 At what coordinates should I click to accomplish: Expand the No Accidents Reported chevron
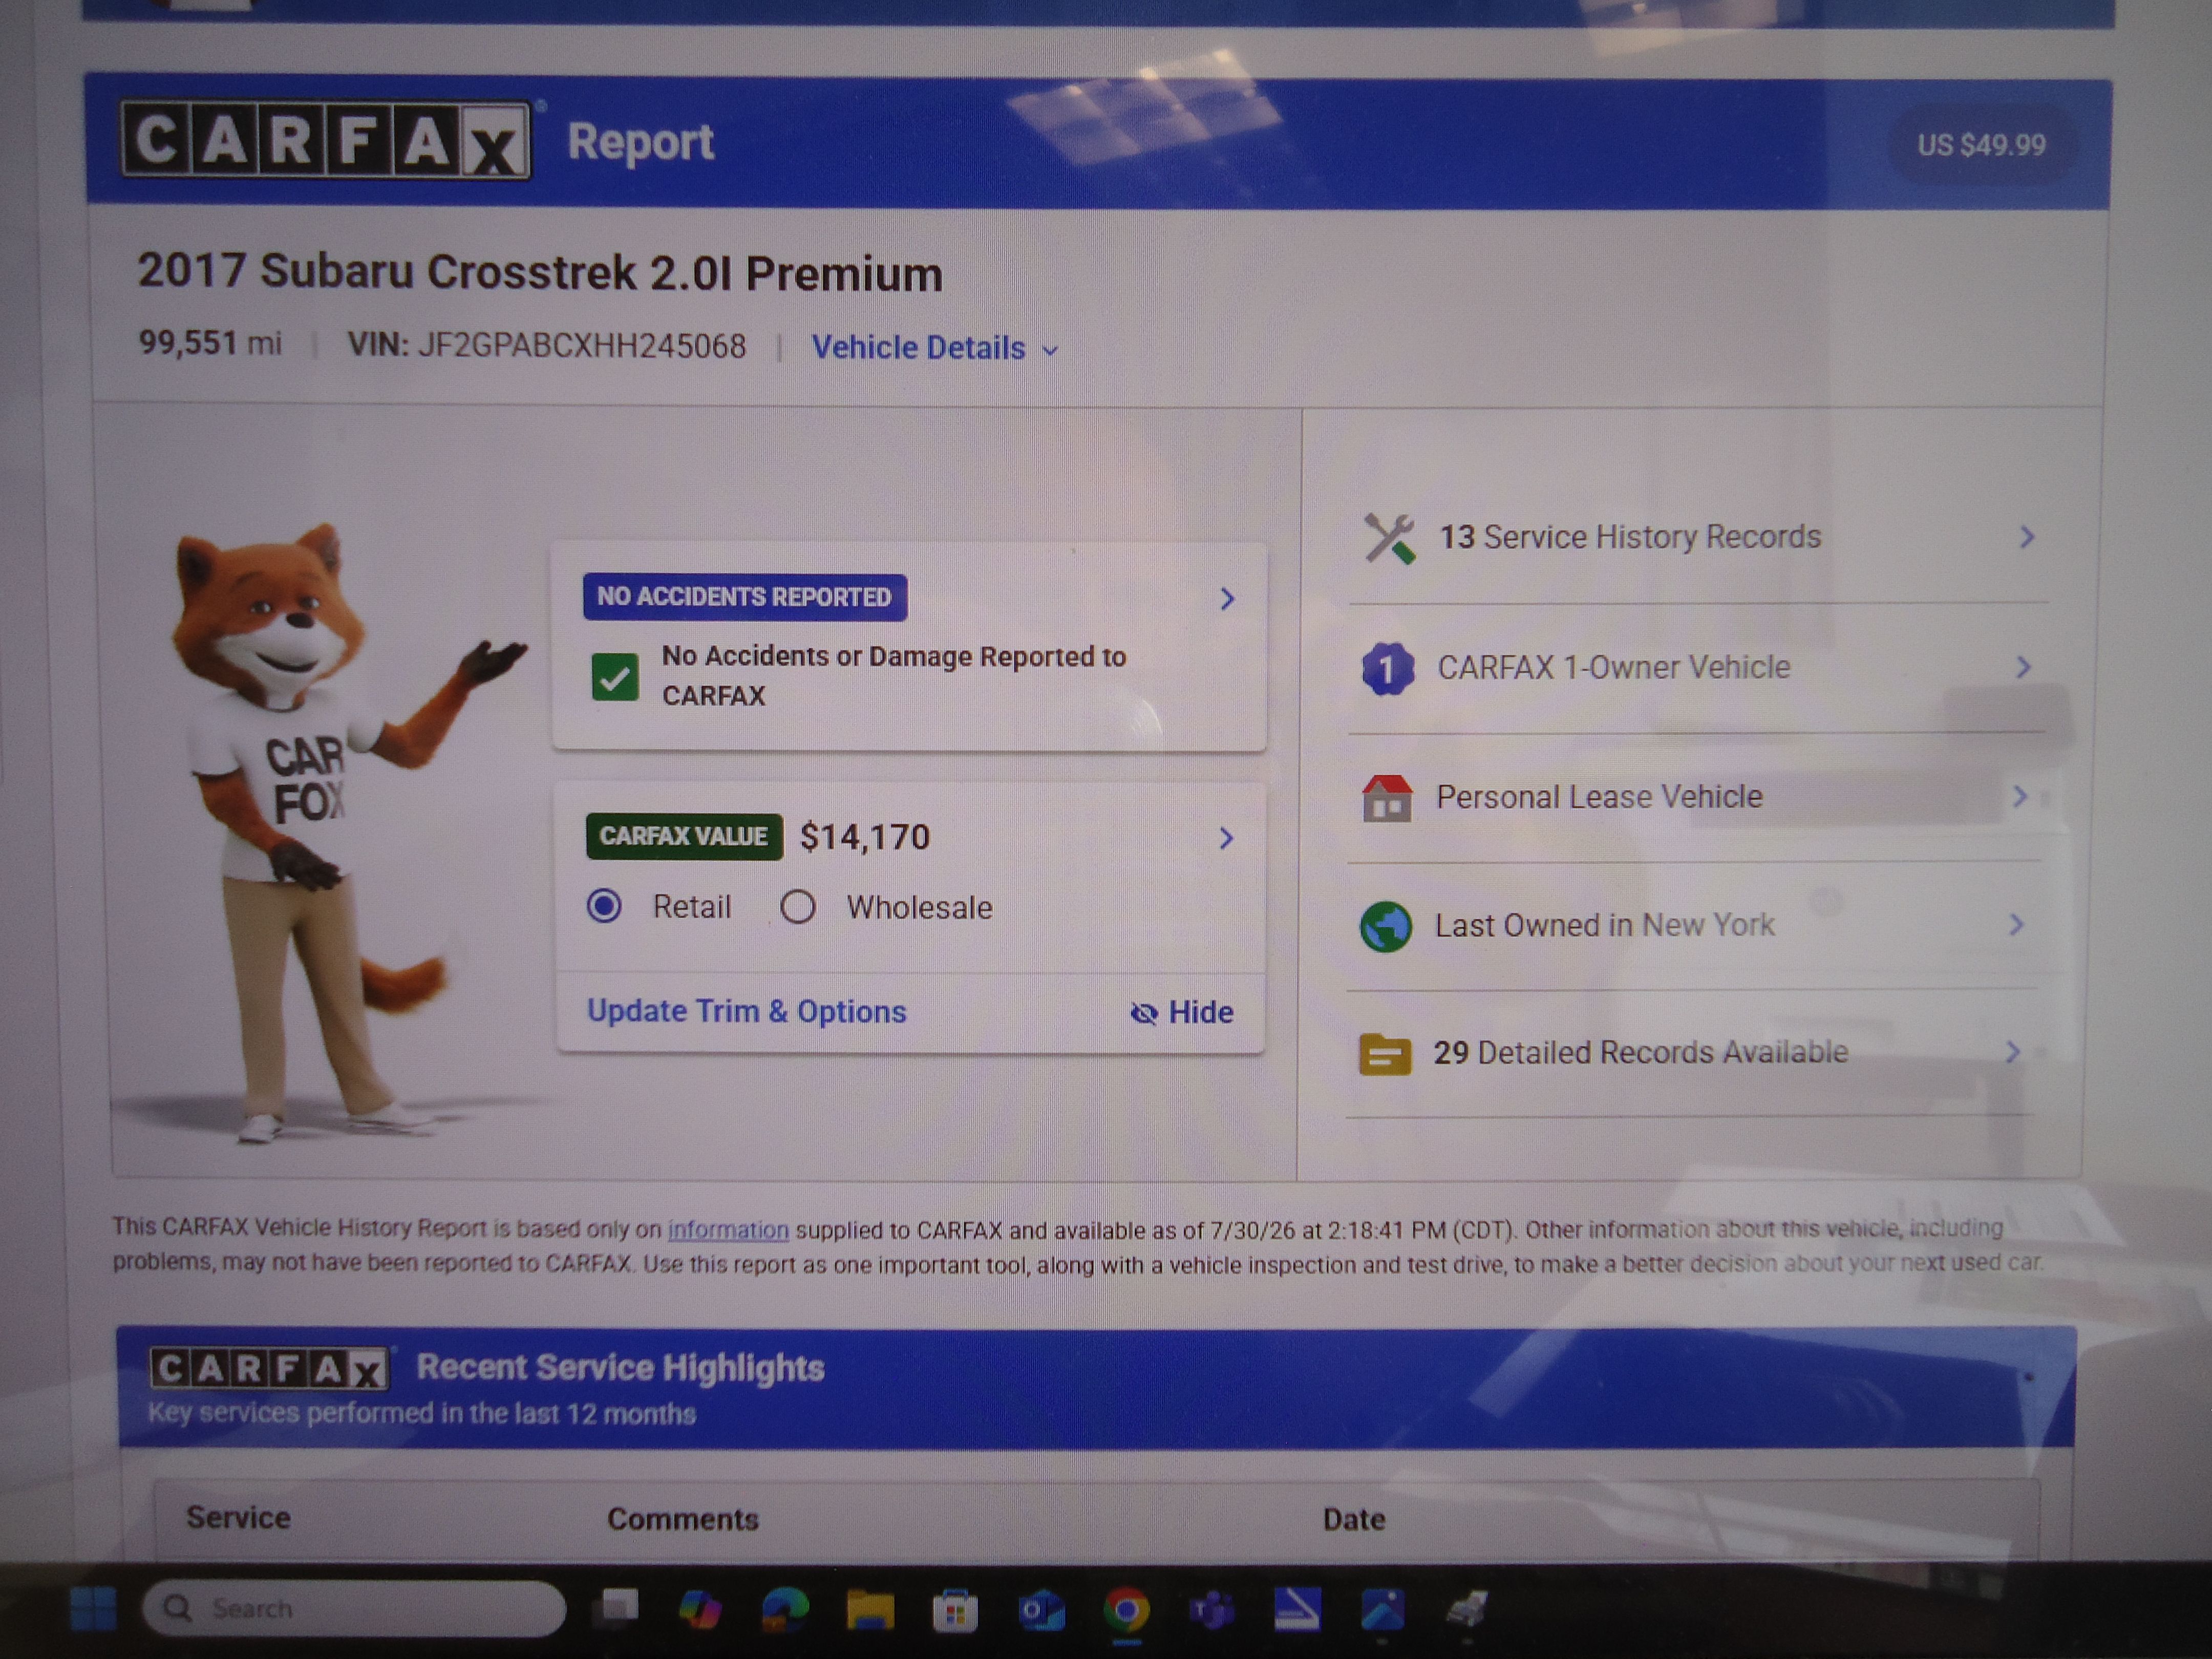[1227, 598]
